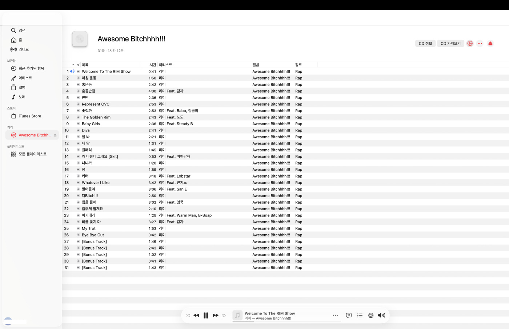Image resolution: width=509 pixels, height=329 pixels.
Task: Open the lyrics panel speech-bubble icon
Action: 349,316
